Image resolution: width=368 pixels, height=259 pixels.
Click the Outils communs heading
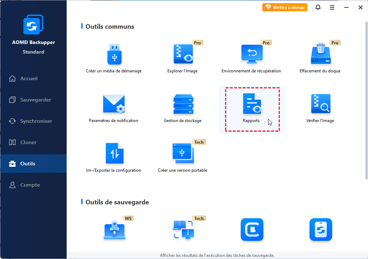pyautogui.click(x=110, y=27)
